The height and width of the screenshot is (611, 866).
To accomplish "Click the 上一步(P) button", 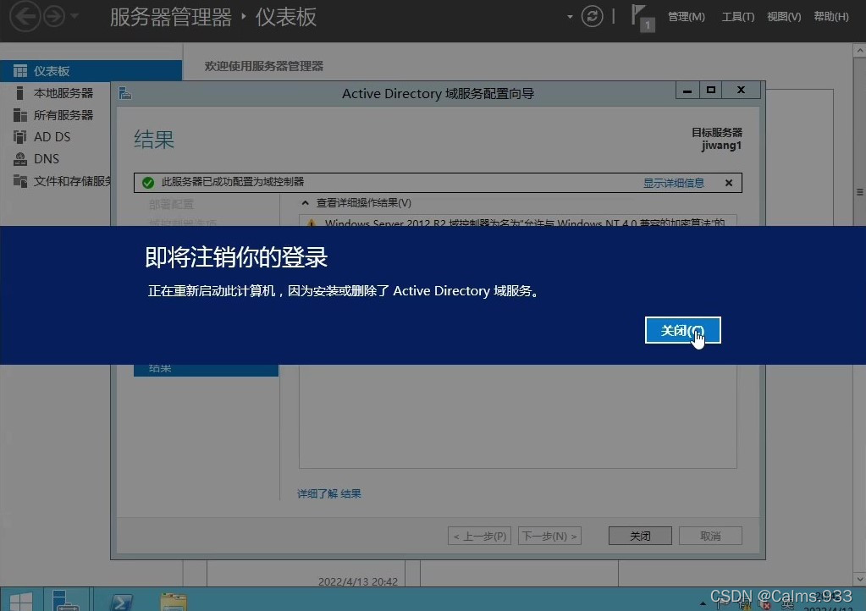I will point(479,536).
